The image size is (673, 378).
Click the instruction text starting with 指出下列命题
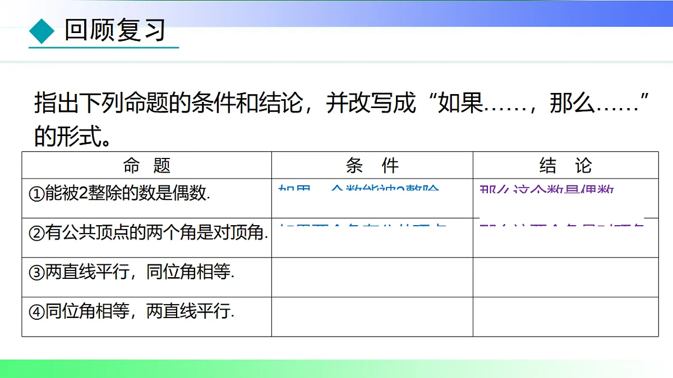point(342,104)
